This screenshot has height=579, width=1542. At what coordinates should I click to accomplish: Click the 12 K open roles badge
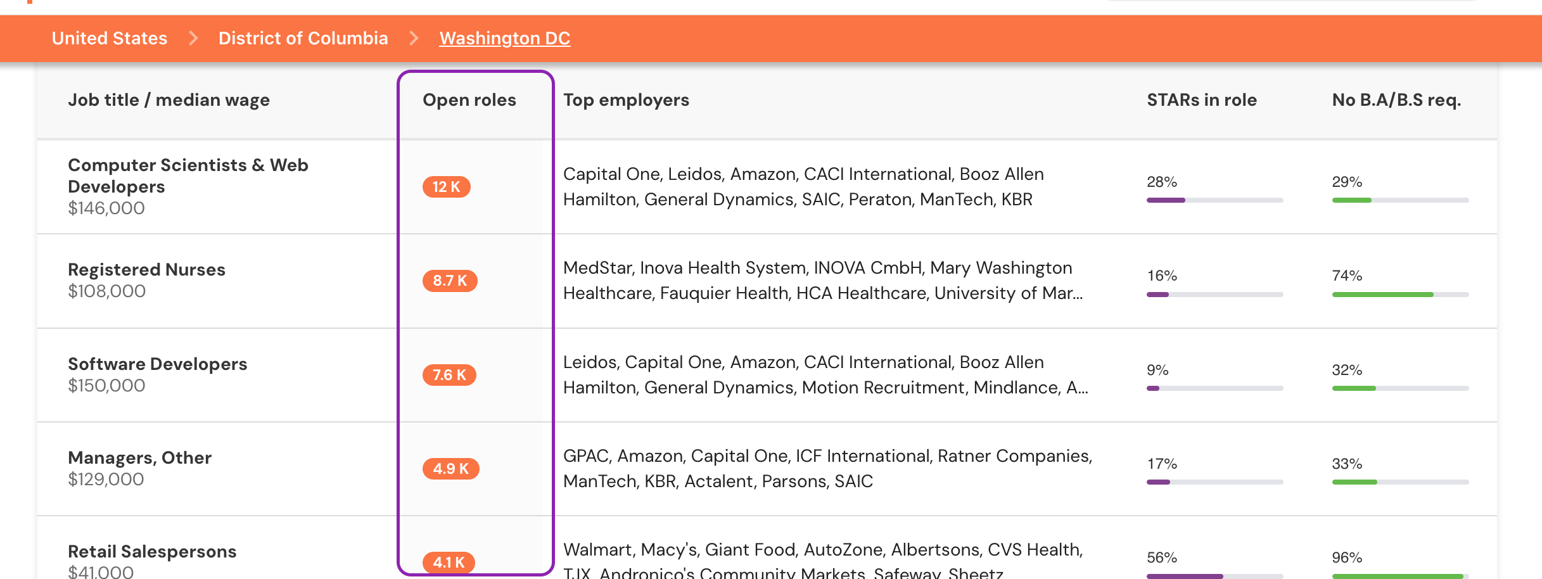(x=446, y=187)
